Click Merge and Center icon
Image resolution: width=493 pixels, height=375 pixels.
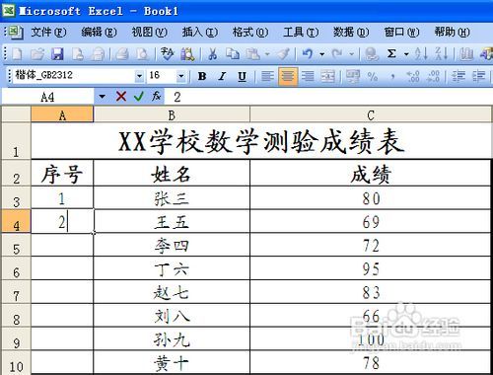tap(328, 77)
